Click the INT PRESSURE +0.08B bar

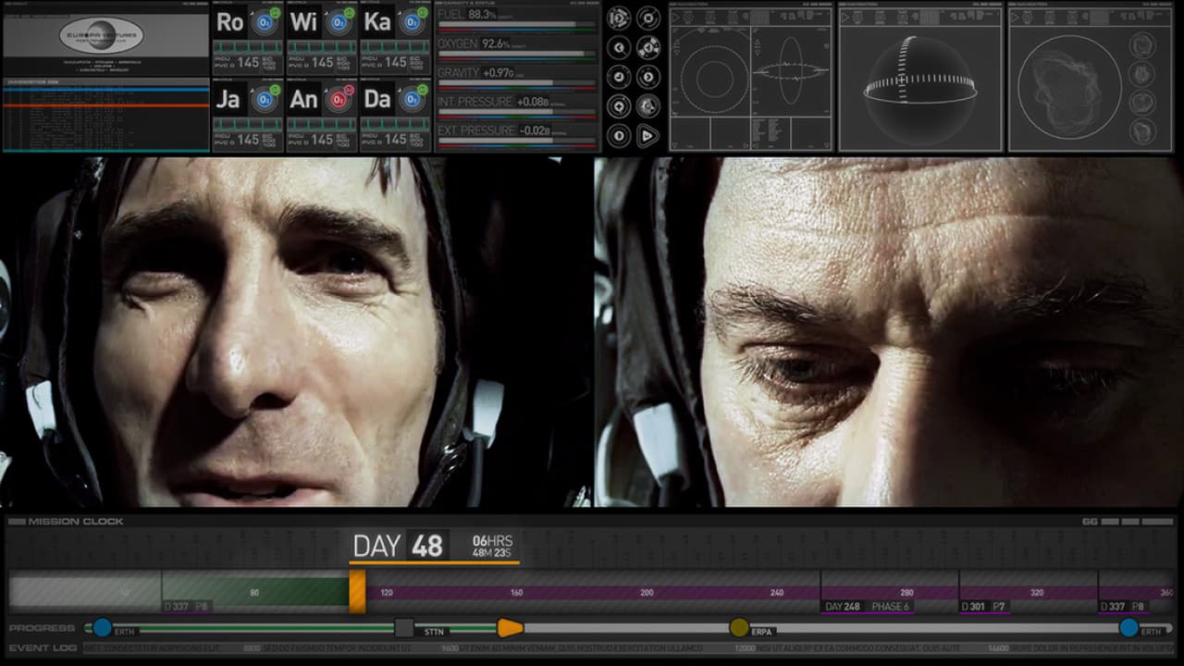(517, 112)
